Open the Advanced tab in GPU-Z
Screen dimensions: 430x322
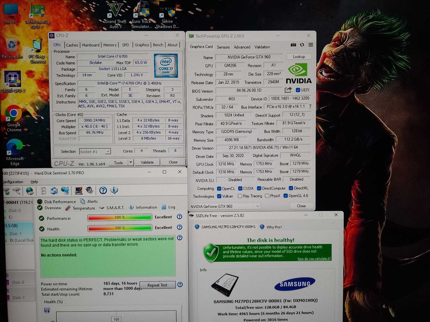coord(242,47)
